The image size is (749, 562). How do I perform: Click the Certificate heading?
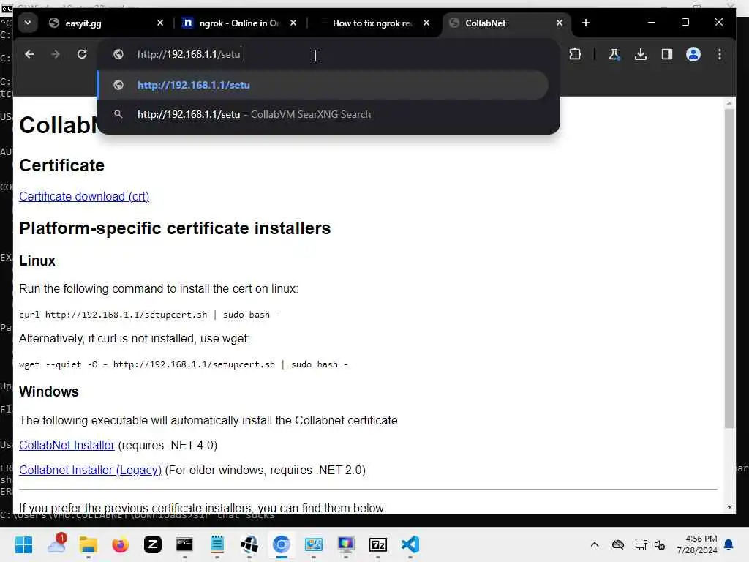click(61, 165)
